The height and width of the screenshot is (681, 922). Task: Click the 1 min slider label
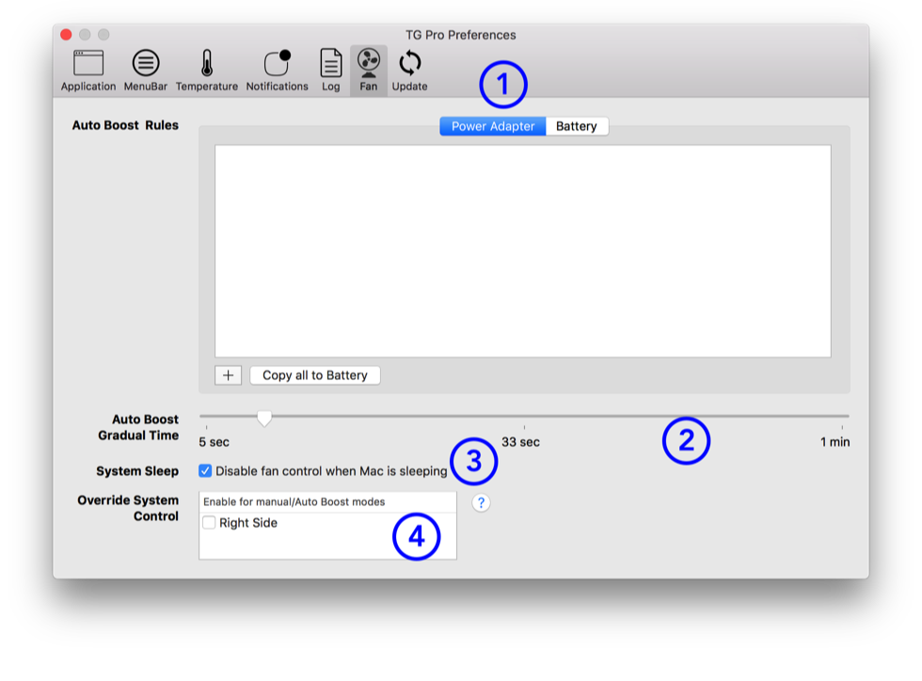[835, 442]
